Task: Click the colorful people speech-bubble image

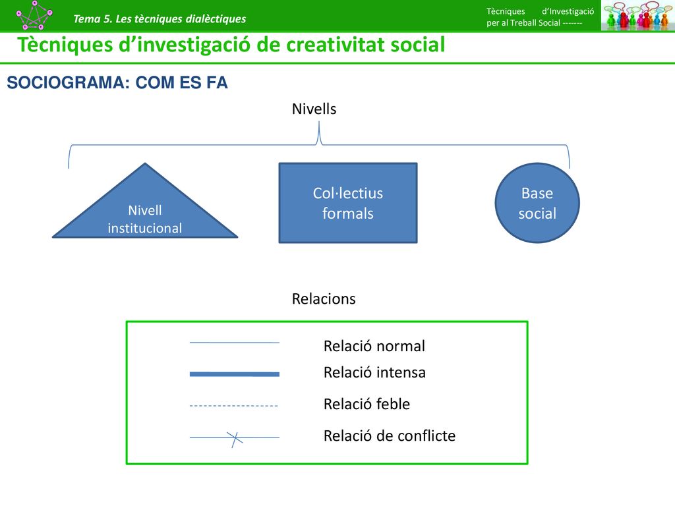Action: [x=638, y=16]
